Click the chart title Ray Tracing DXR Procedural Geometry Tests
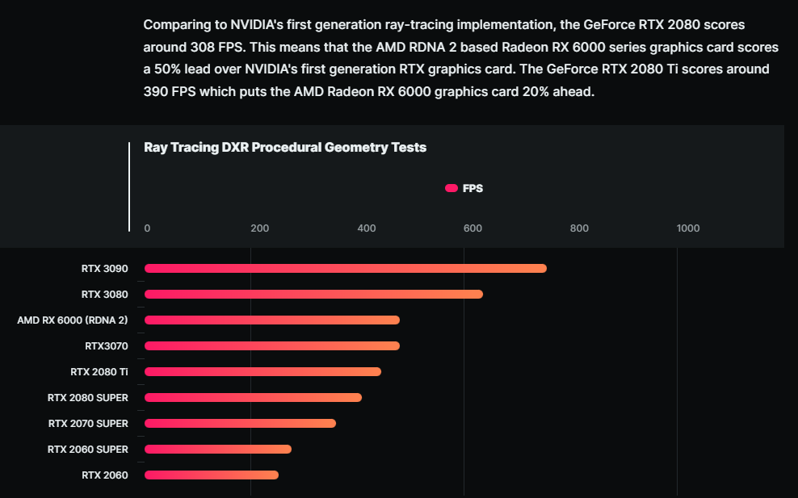 click(285, 147)
